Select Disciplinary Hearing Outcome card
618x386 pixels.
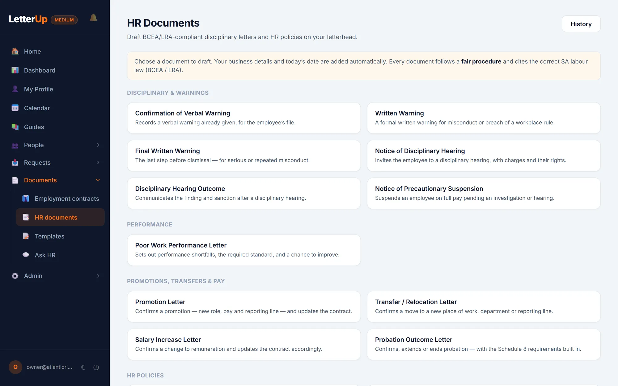244,193
